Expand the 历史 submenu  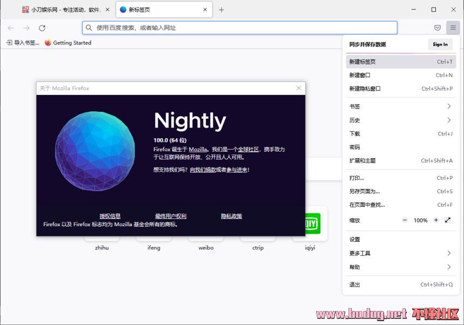click(x=400, y=120)
